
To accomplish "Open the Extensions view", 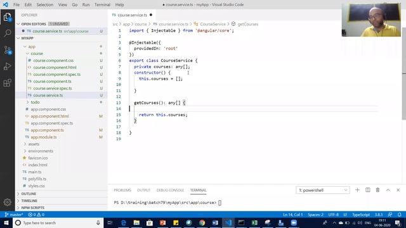I will click(x=7, y=83).
